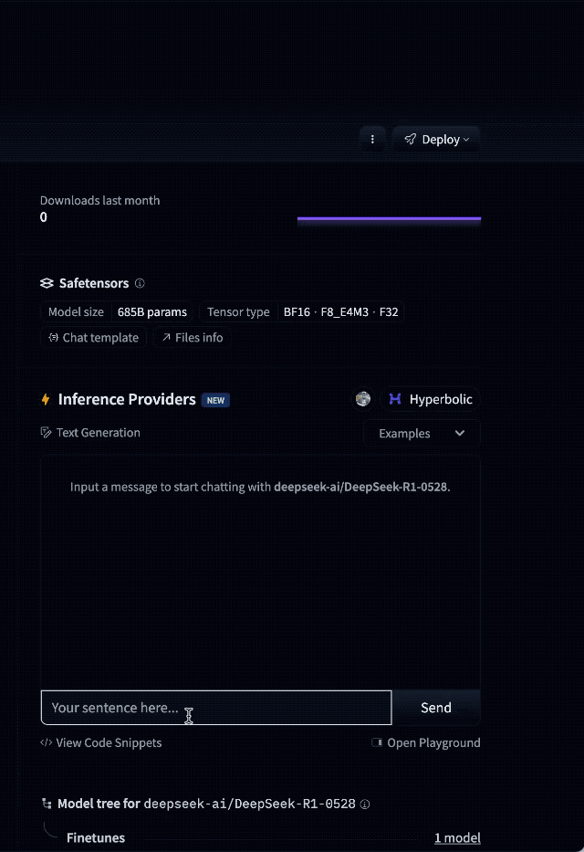Viewport: 584px width, 852px height.
Task: Click the purple downloads trend line
Action: click(x=388, y=219)
